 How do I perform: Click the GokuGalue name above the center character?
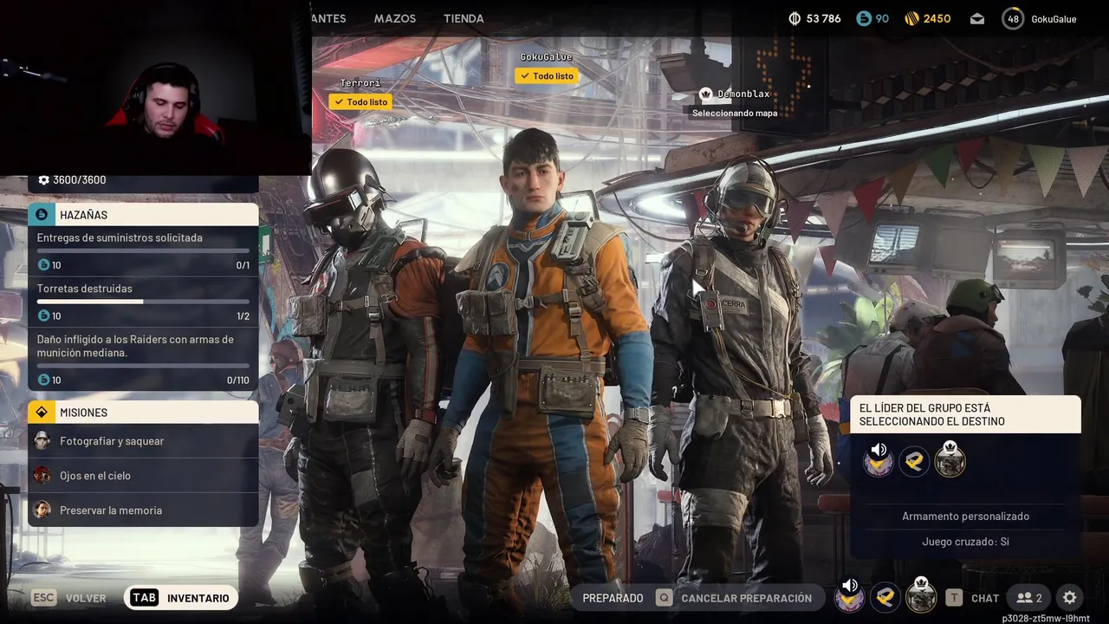click(x=546, y=57)
